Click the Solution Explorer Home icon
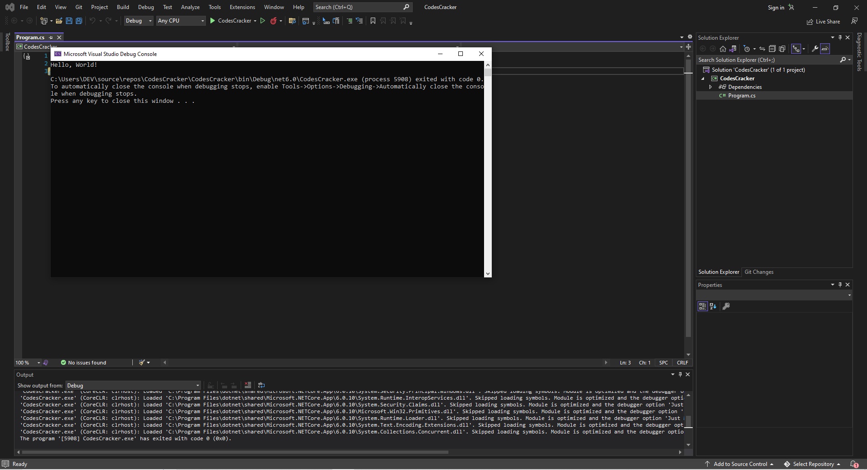 722,49
